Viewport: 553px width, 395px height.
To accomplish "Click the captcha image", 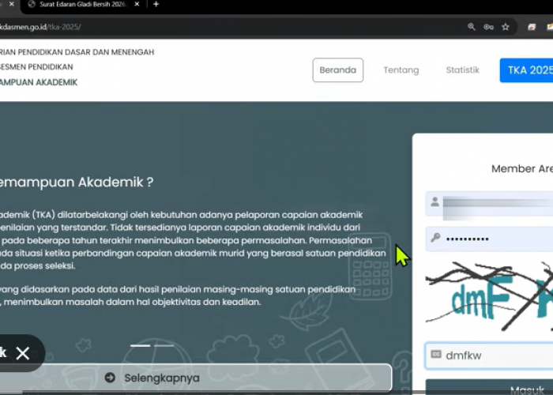I will [489, 296].
